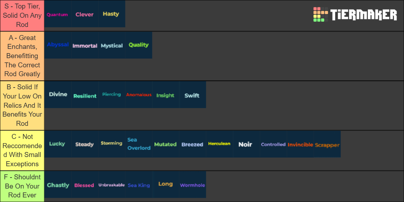Click the orange A tier label
The image size is (404, 202).
point(22,56)
